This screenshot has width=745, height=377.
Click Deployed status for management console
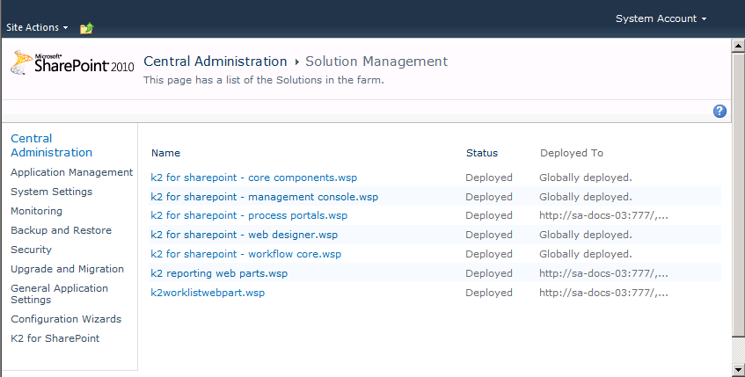(x=489, y=197)
